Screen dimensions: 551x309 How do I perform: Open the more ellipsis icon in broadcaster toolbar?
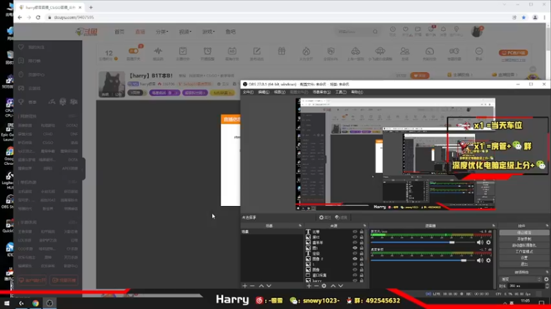click(479, 51)
